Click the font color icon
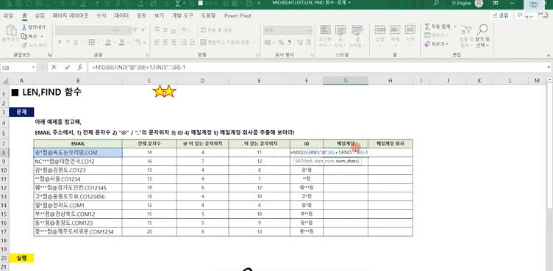Image resolution: width=553 pixels, height=271 pixels. 121,43
